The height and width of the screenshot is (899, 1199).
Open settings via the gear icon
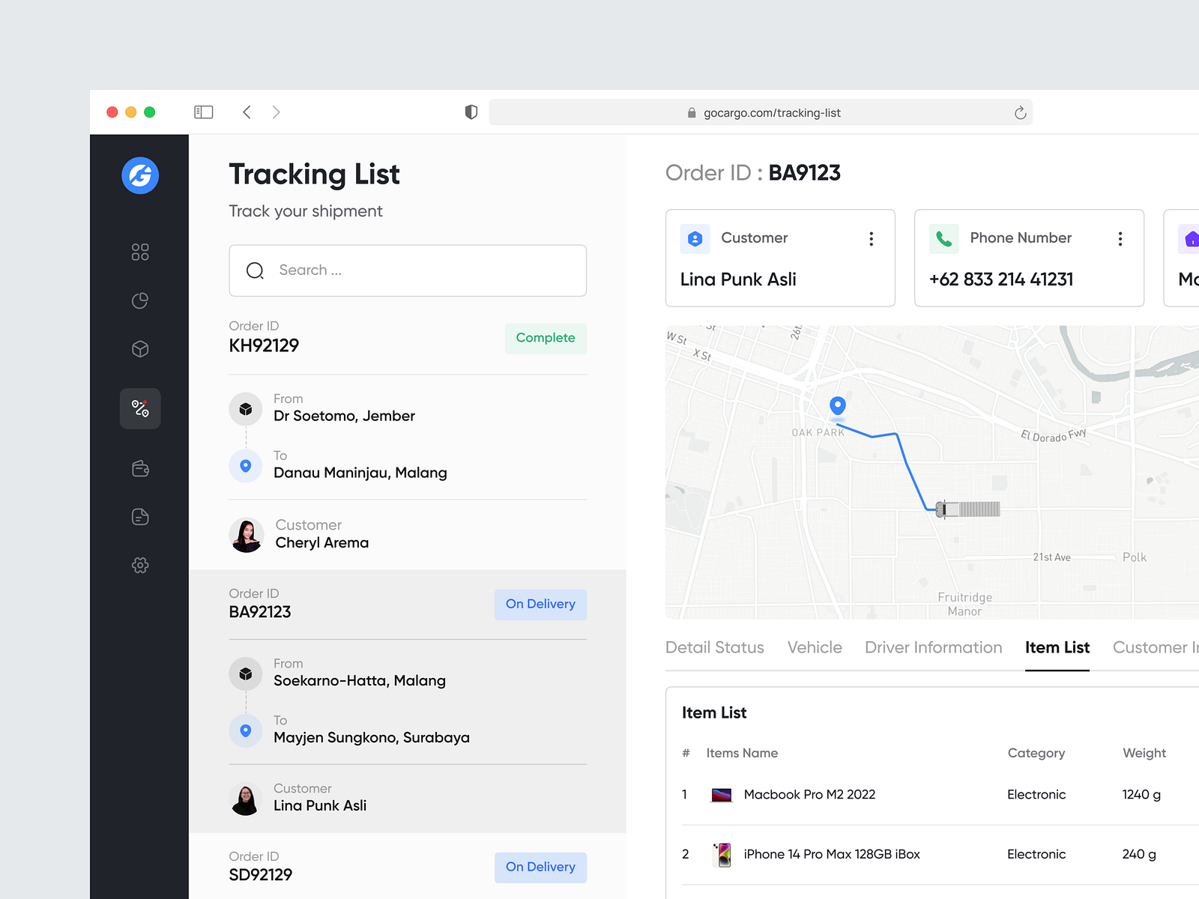(x=139, y=565)
